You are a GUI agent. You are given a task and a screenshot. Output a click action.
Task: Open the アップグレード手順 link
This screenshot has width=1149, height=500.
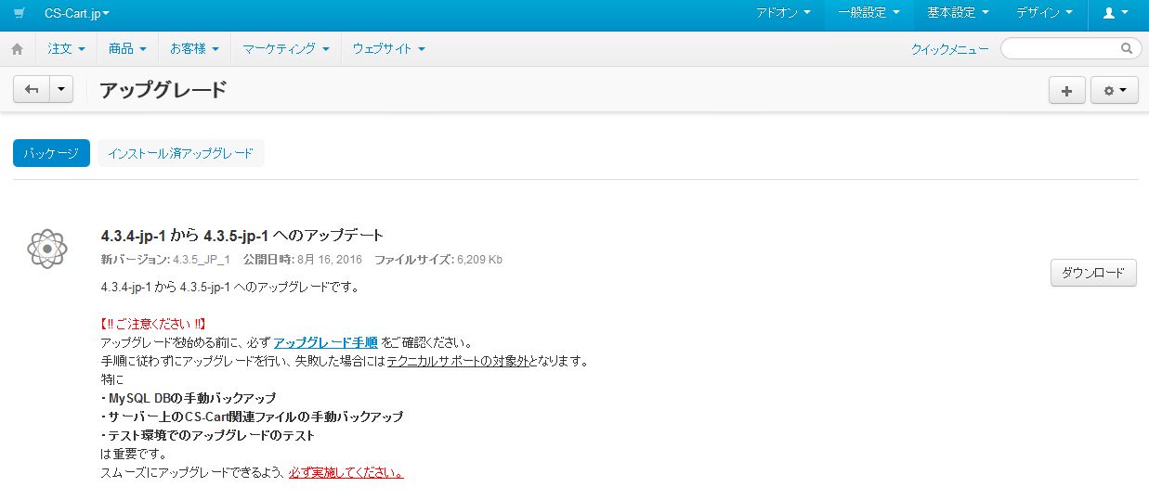pos(325,342)
